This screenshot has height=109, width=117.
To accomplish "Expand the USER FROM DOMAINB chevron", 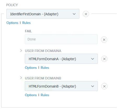I will [x=21, y=78].
